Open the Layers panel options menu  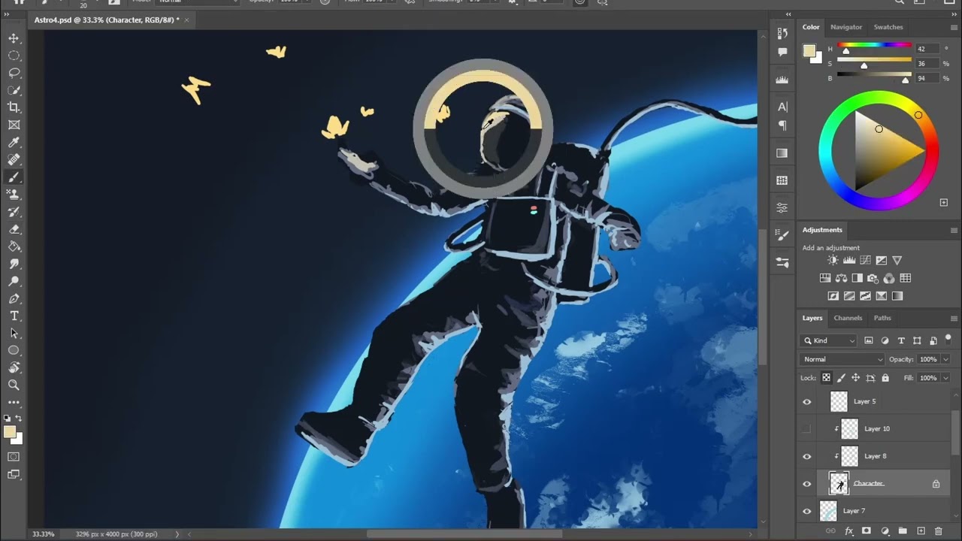coord(954,318)
